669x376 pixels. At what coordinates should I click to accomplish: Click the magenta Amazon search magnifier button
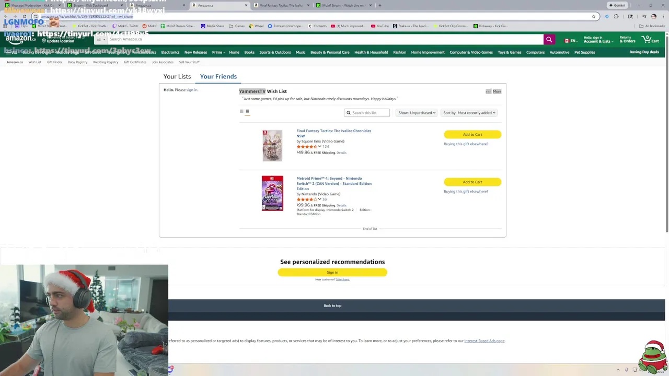549,40
